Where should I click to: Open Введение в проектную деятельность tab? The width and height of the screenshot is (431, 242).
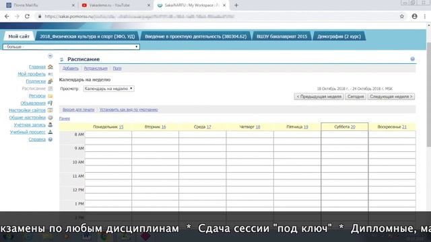196,36
